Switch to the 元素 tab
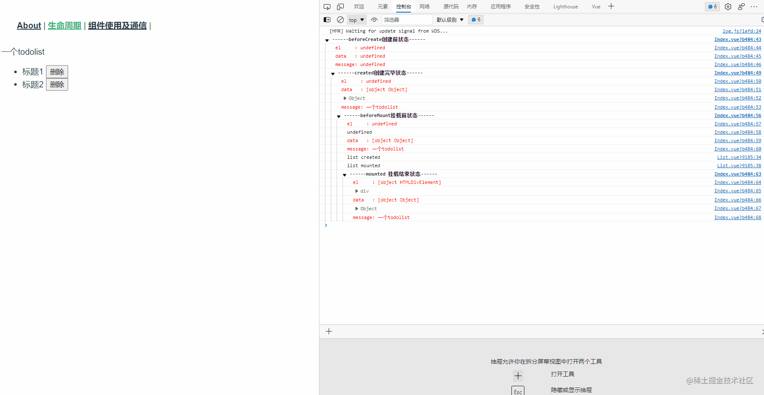 point(383,7)
